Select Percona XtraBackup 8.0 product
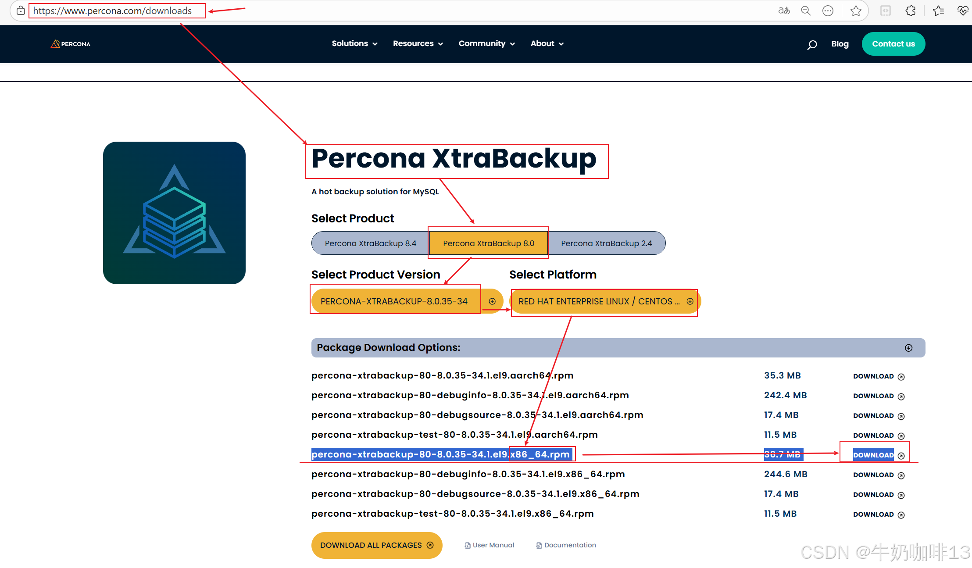This screenshot has height=568, width=972. coord(488,243)
